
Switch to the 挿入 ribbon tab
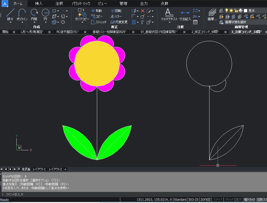pyautogui.click(x=39, y=3)
